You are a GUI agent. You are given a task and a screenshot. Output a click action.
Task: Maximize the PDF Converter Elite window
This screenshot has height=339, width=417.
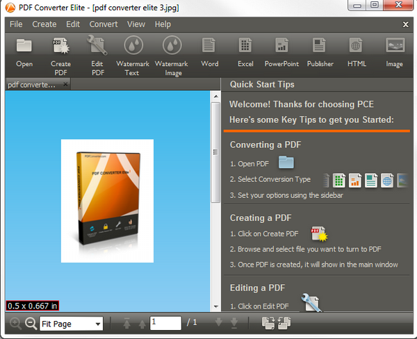(x=375, y=5)
